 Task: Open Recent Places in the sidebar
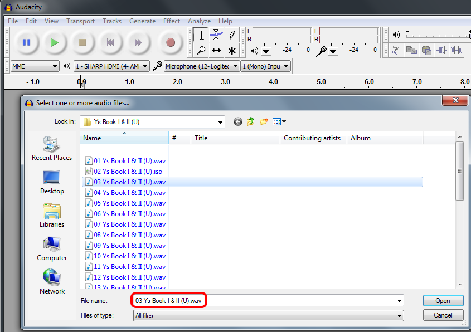tap(52, 148)
